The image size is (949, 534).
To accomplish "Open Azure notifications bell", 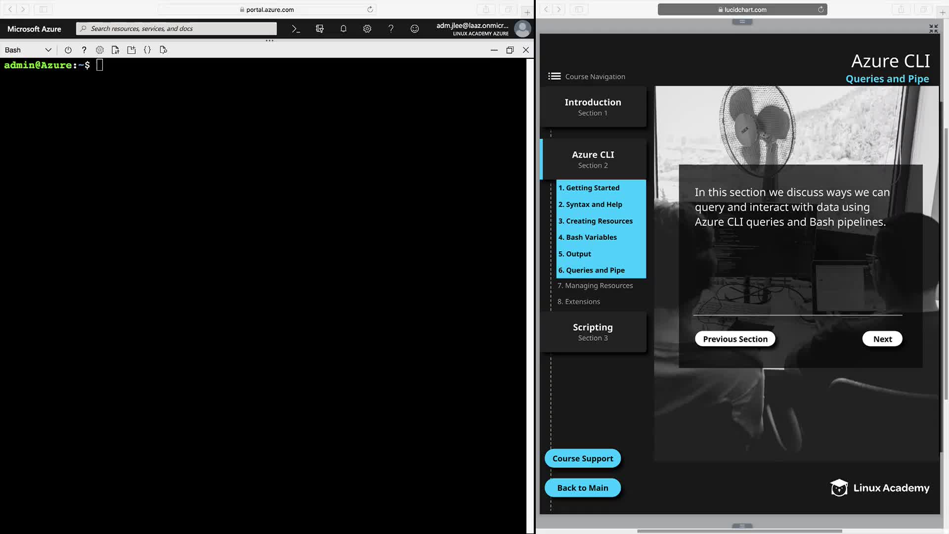I will point(343,29).
